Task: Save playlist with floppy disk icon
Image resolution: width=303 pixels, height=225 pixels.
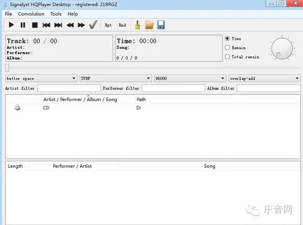Action: pos(161,25)
